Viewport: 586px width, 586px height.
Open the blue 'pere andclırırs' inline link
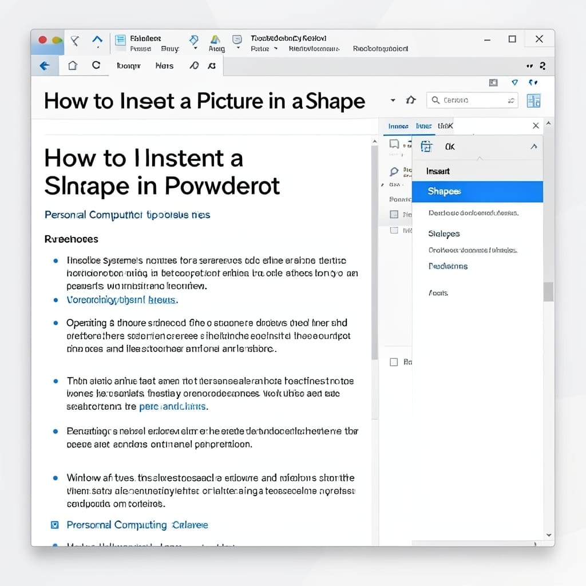(x=173, y=407)
